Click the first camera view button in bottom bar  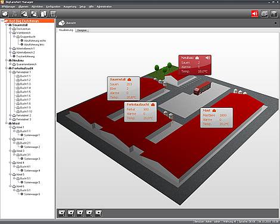(x=61, y=213)
